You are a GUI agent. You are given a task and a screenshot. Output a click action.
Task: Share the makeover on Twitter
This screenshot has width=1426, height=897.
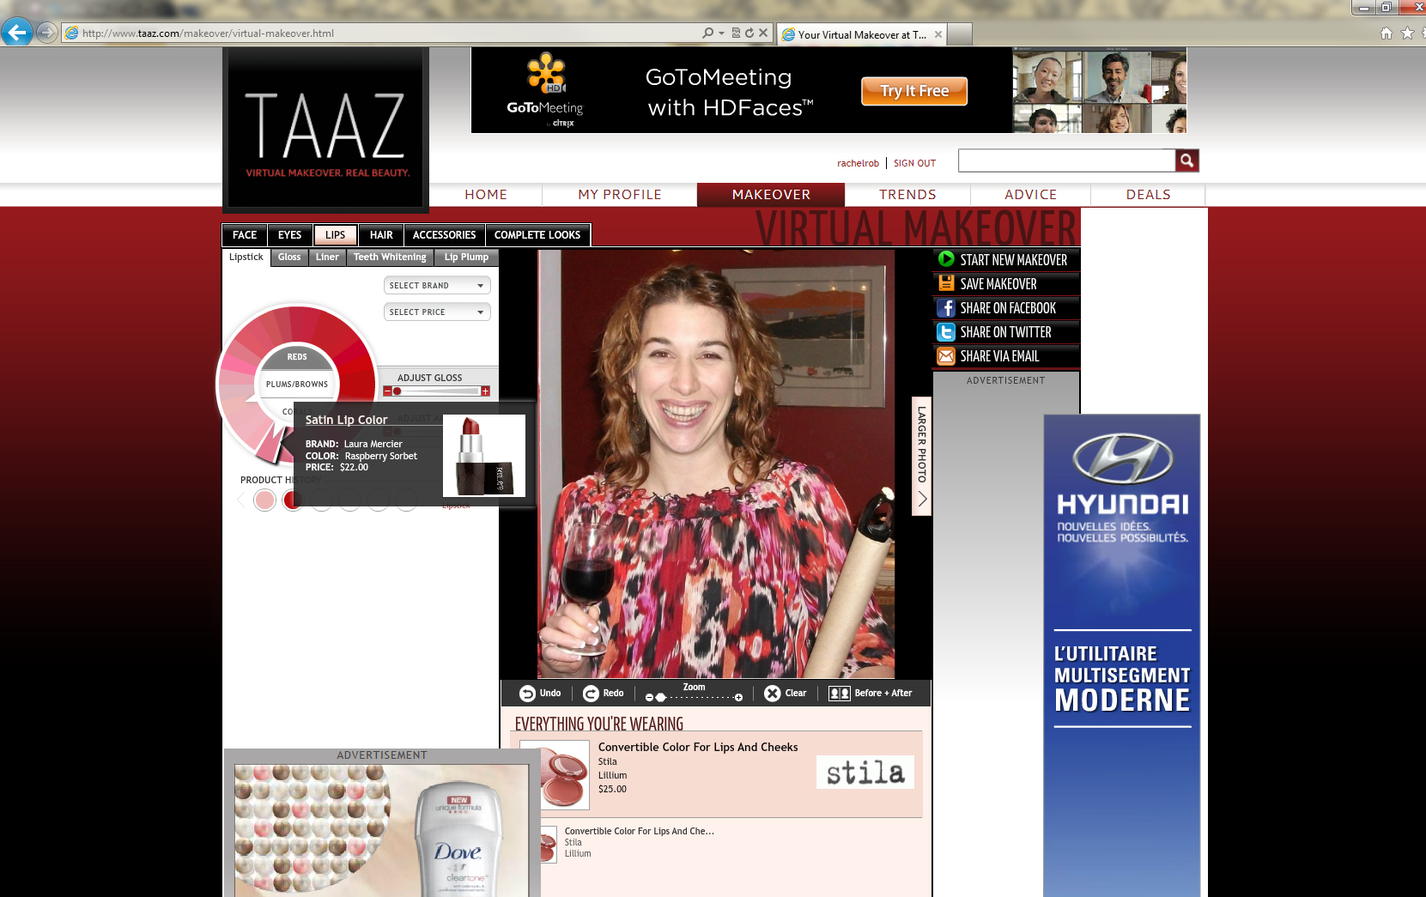click(946, 332)
